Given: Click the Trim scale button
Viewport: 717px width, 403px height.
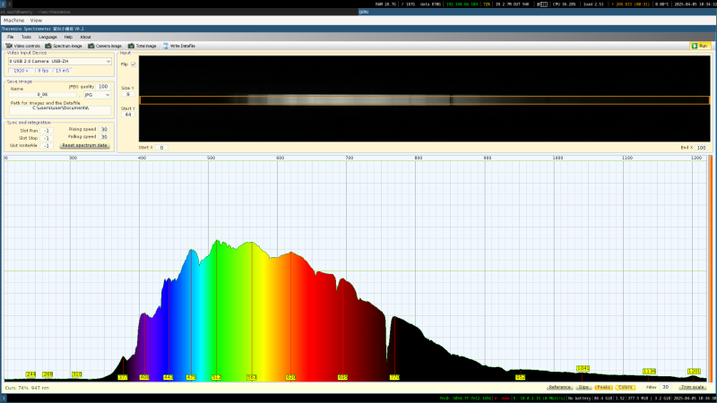Looking at the screenshot, I should point(693,387).
